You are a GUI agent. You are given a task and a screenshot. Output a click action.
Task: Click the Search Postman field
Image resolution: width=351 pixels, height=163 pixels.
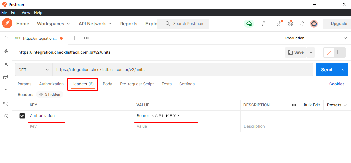tap(183, 24)
